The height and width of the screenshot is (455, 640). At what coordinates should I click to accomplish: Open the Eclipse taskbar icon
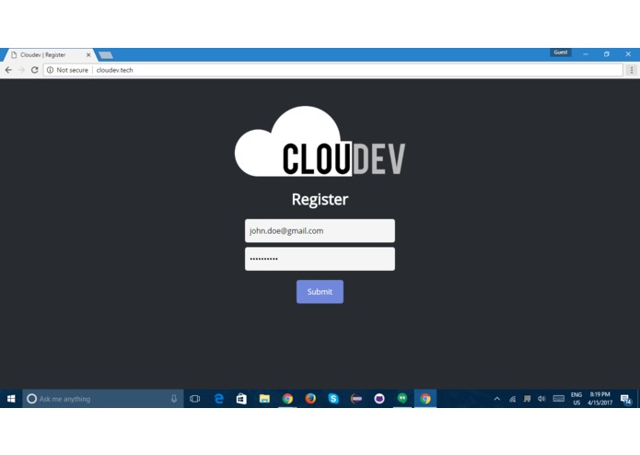356,399
